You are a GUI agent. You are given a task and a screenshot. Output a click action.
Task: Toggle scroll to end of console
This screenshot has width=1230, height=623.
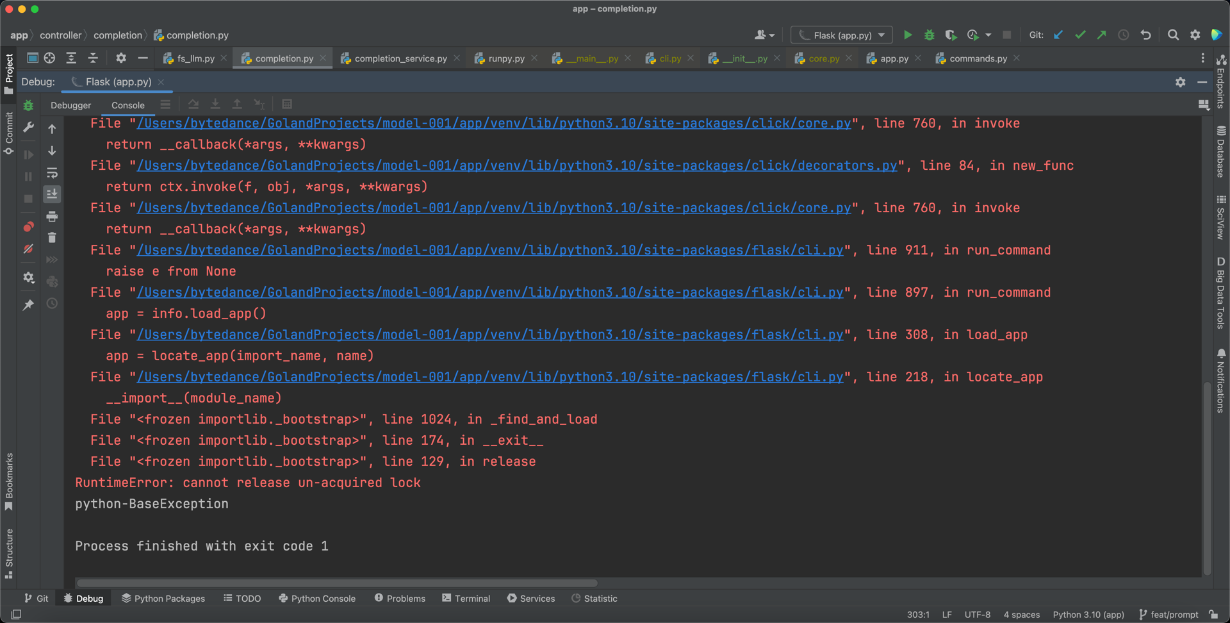52,194
